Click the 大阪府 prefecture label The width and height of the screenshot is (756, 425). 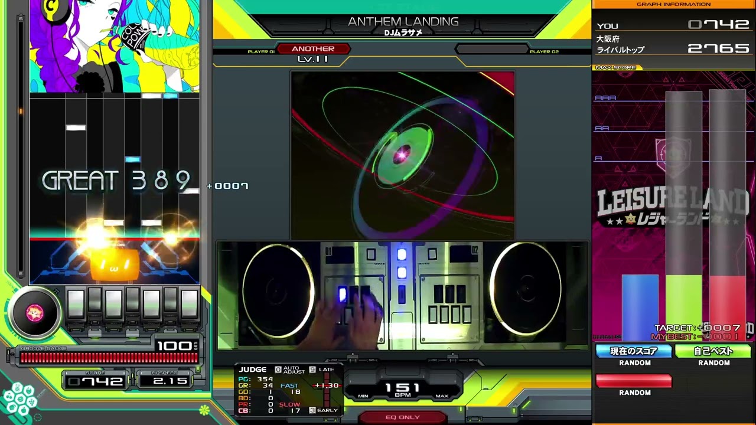(608, 39)
